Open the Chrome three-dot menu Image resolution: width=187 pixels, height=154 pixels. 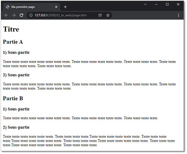(179, 15)
